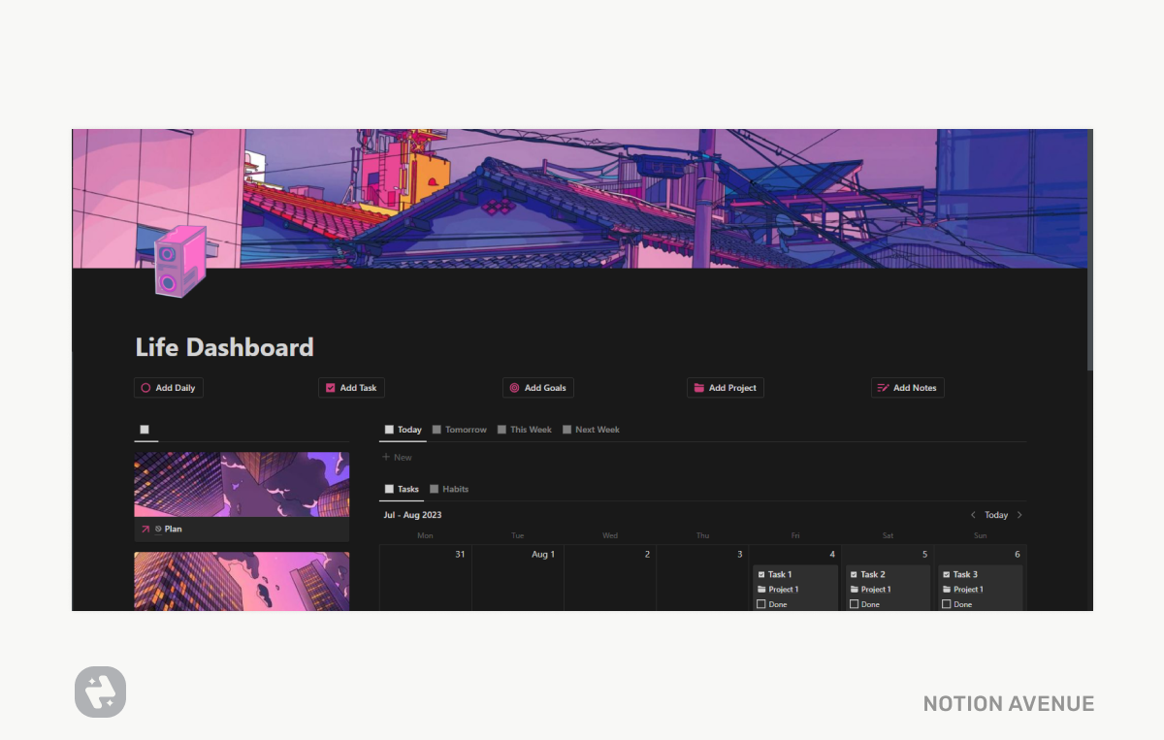
Task: Click the pencil icon beside Add Notes
Action: tap(884, 387)
